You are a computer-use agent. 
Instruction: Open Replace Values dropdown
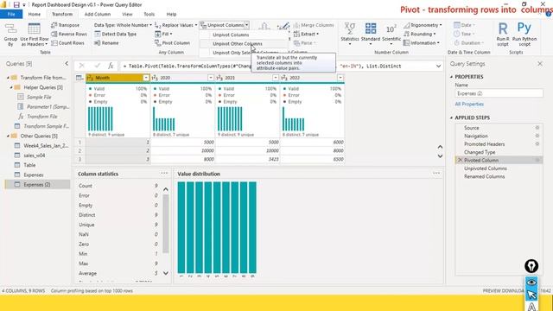pyautogui.click(x=175, y=25)
